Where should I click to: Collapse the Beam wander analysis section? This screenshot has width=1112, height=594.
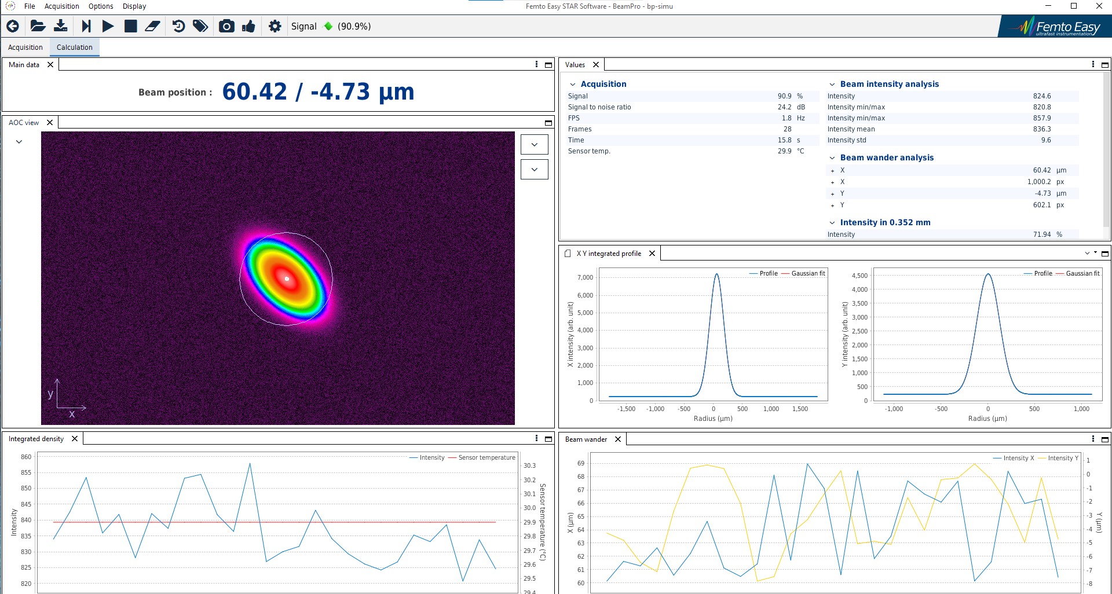click(x=832, y=158)
